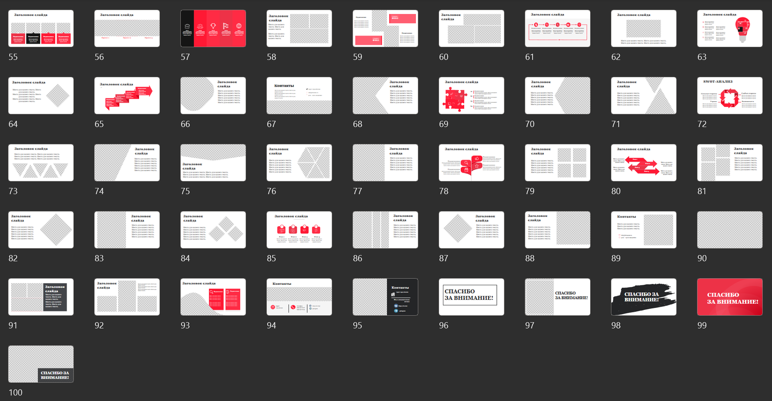Select slide 93 with two red text cards
Screen dimensions: 772x401
[213, 297]
